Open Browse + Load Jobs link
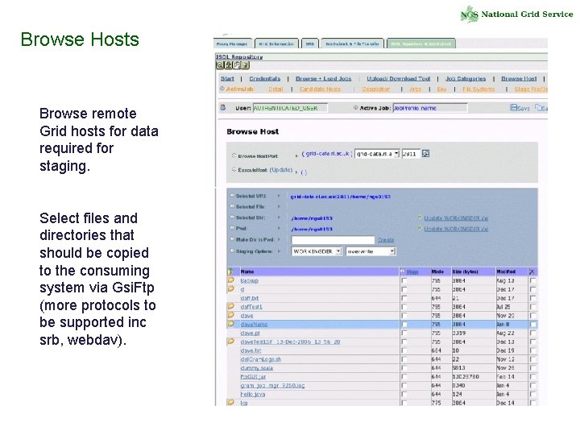Viewport: 580px width, 435px height. click(324, 78)
